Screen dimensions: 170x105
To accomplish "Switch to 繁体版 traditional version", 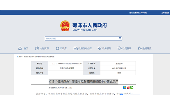I will pyautogui.click(x=137, y=13).
